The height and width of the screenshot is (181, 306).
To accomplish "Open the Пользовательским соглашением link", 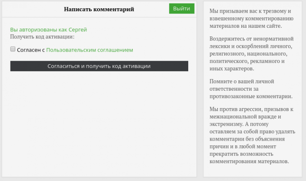I will click(90, 50).
